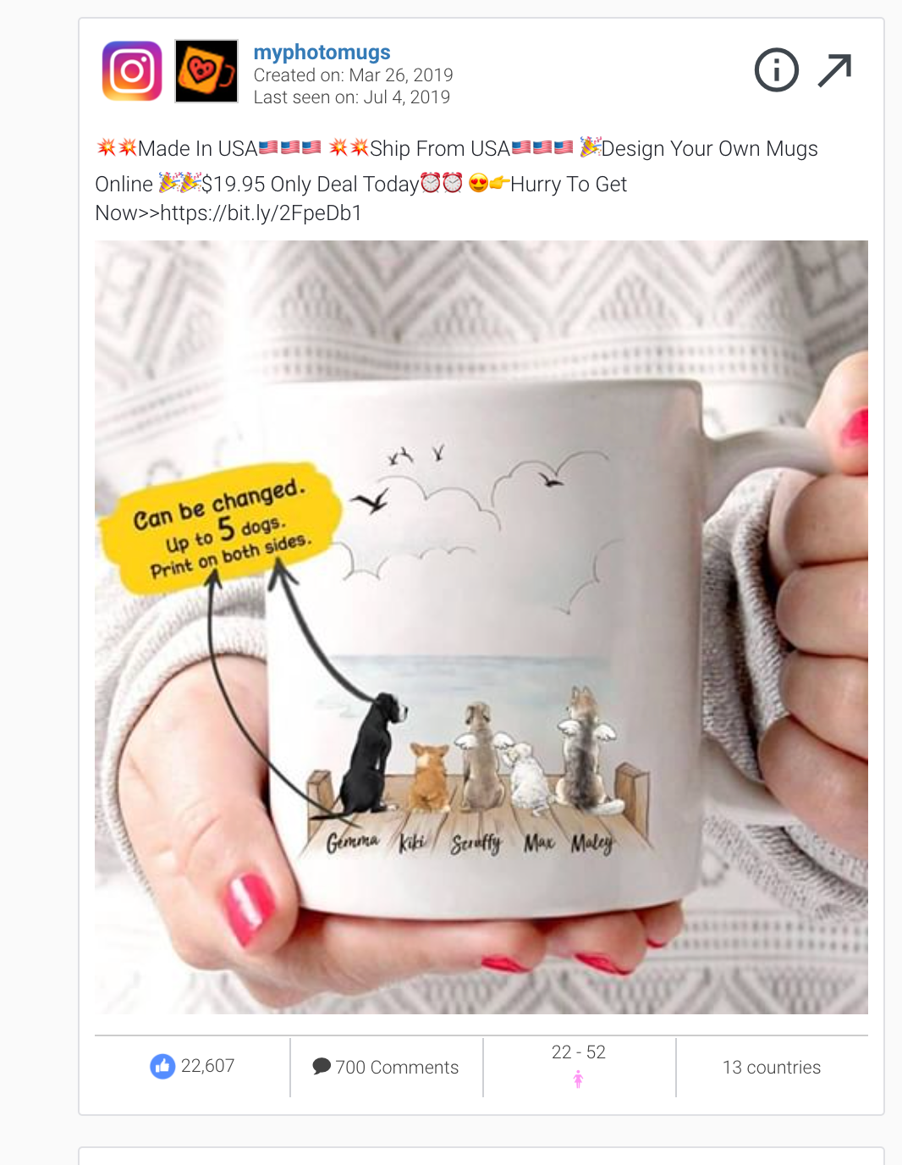Image resolution: width=902 pixels, height=1165 pixels.
Task: Open the myphotomugs advertiser link
Action: (x=322, y=52)
